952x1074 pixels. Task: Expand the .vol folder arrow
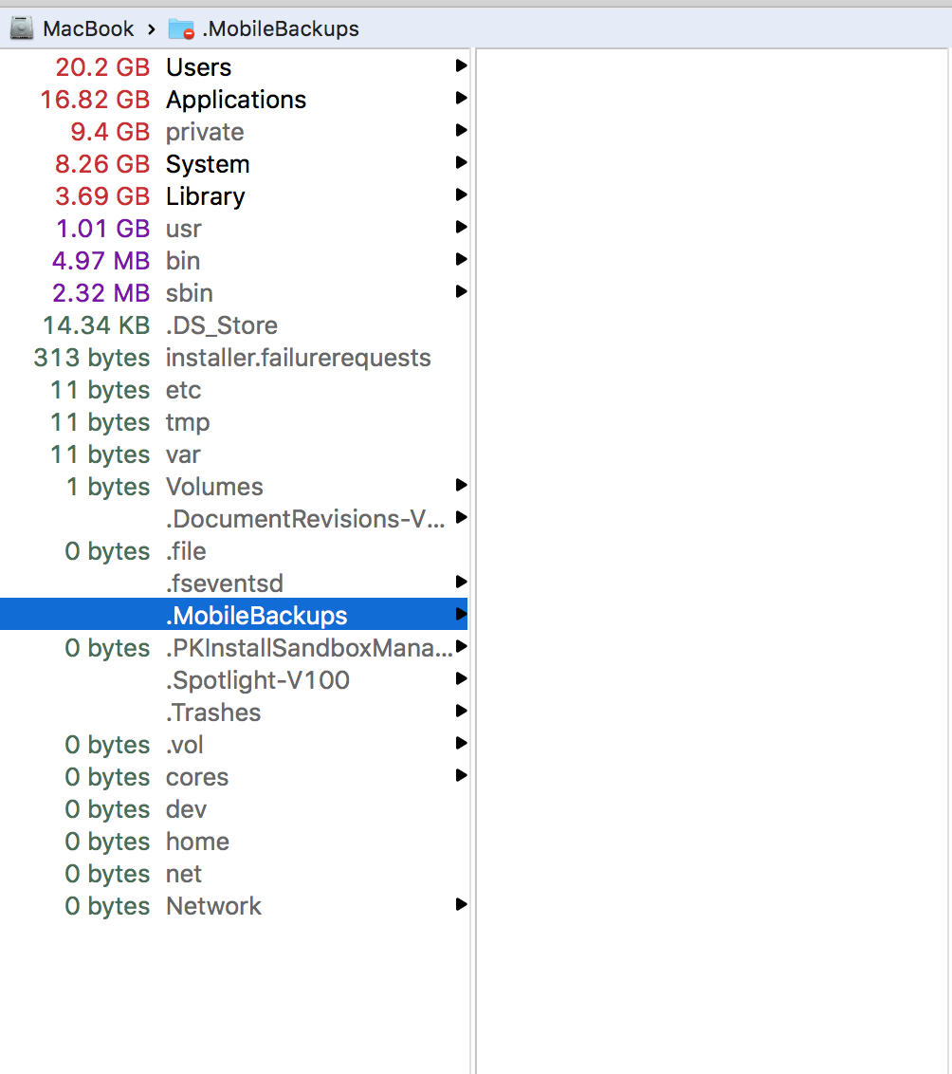pos(461,743)
